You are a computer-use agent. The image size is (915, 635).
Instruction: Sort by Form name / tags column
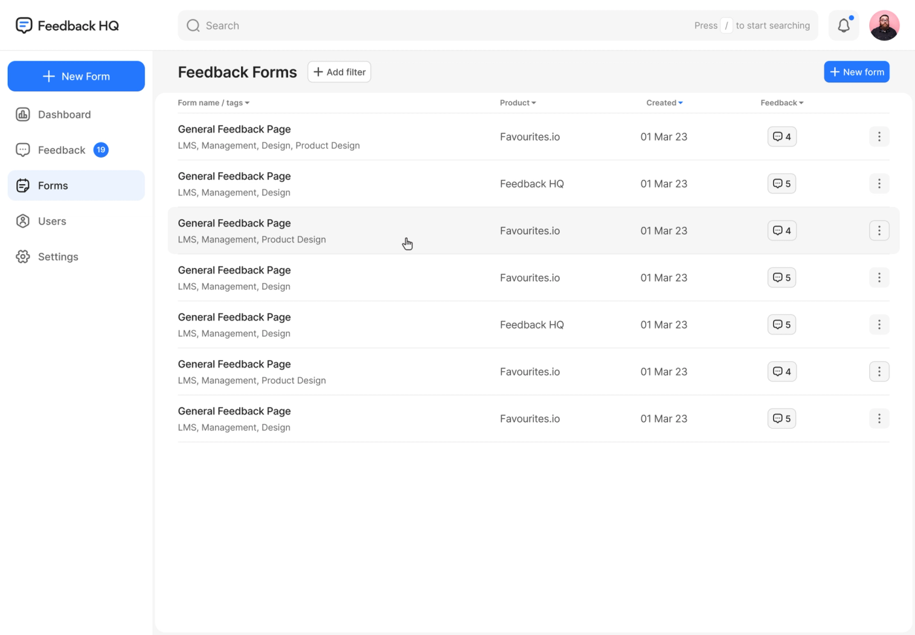pyautogui.click(x=214, y=103)
